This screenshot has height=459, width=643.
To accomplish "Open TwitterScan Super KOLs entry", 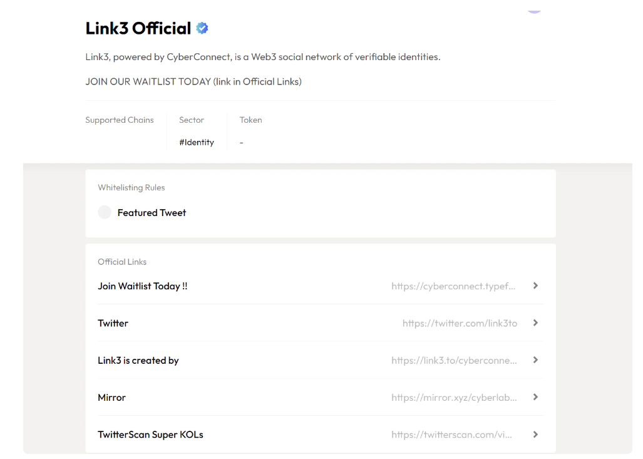I will (x=150, y=435).
